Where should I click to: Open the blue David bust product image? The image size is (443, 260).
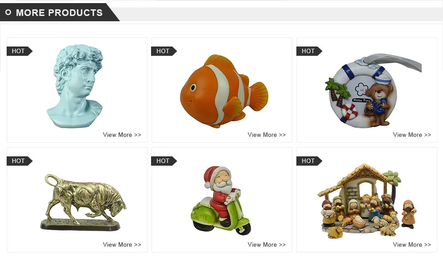point(75,86)
